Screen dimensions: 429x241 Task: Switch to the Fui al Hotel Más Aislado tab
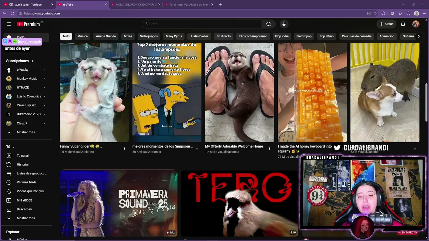click(x=189, y=5)
